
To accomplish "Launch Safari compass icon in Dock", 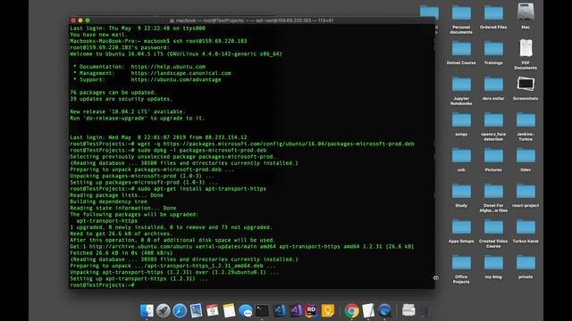I will click(x=180, y=310).
